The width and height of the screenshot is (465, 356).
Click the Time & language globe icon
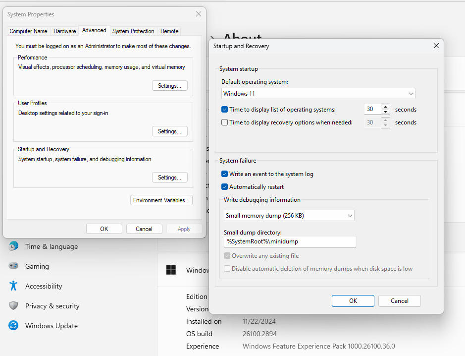(14, 246)
